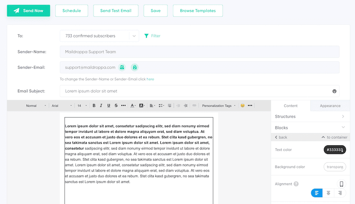Show more text formatting options

tap(124, 105)
